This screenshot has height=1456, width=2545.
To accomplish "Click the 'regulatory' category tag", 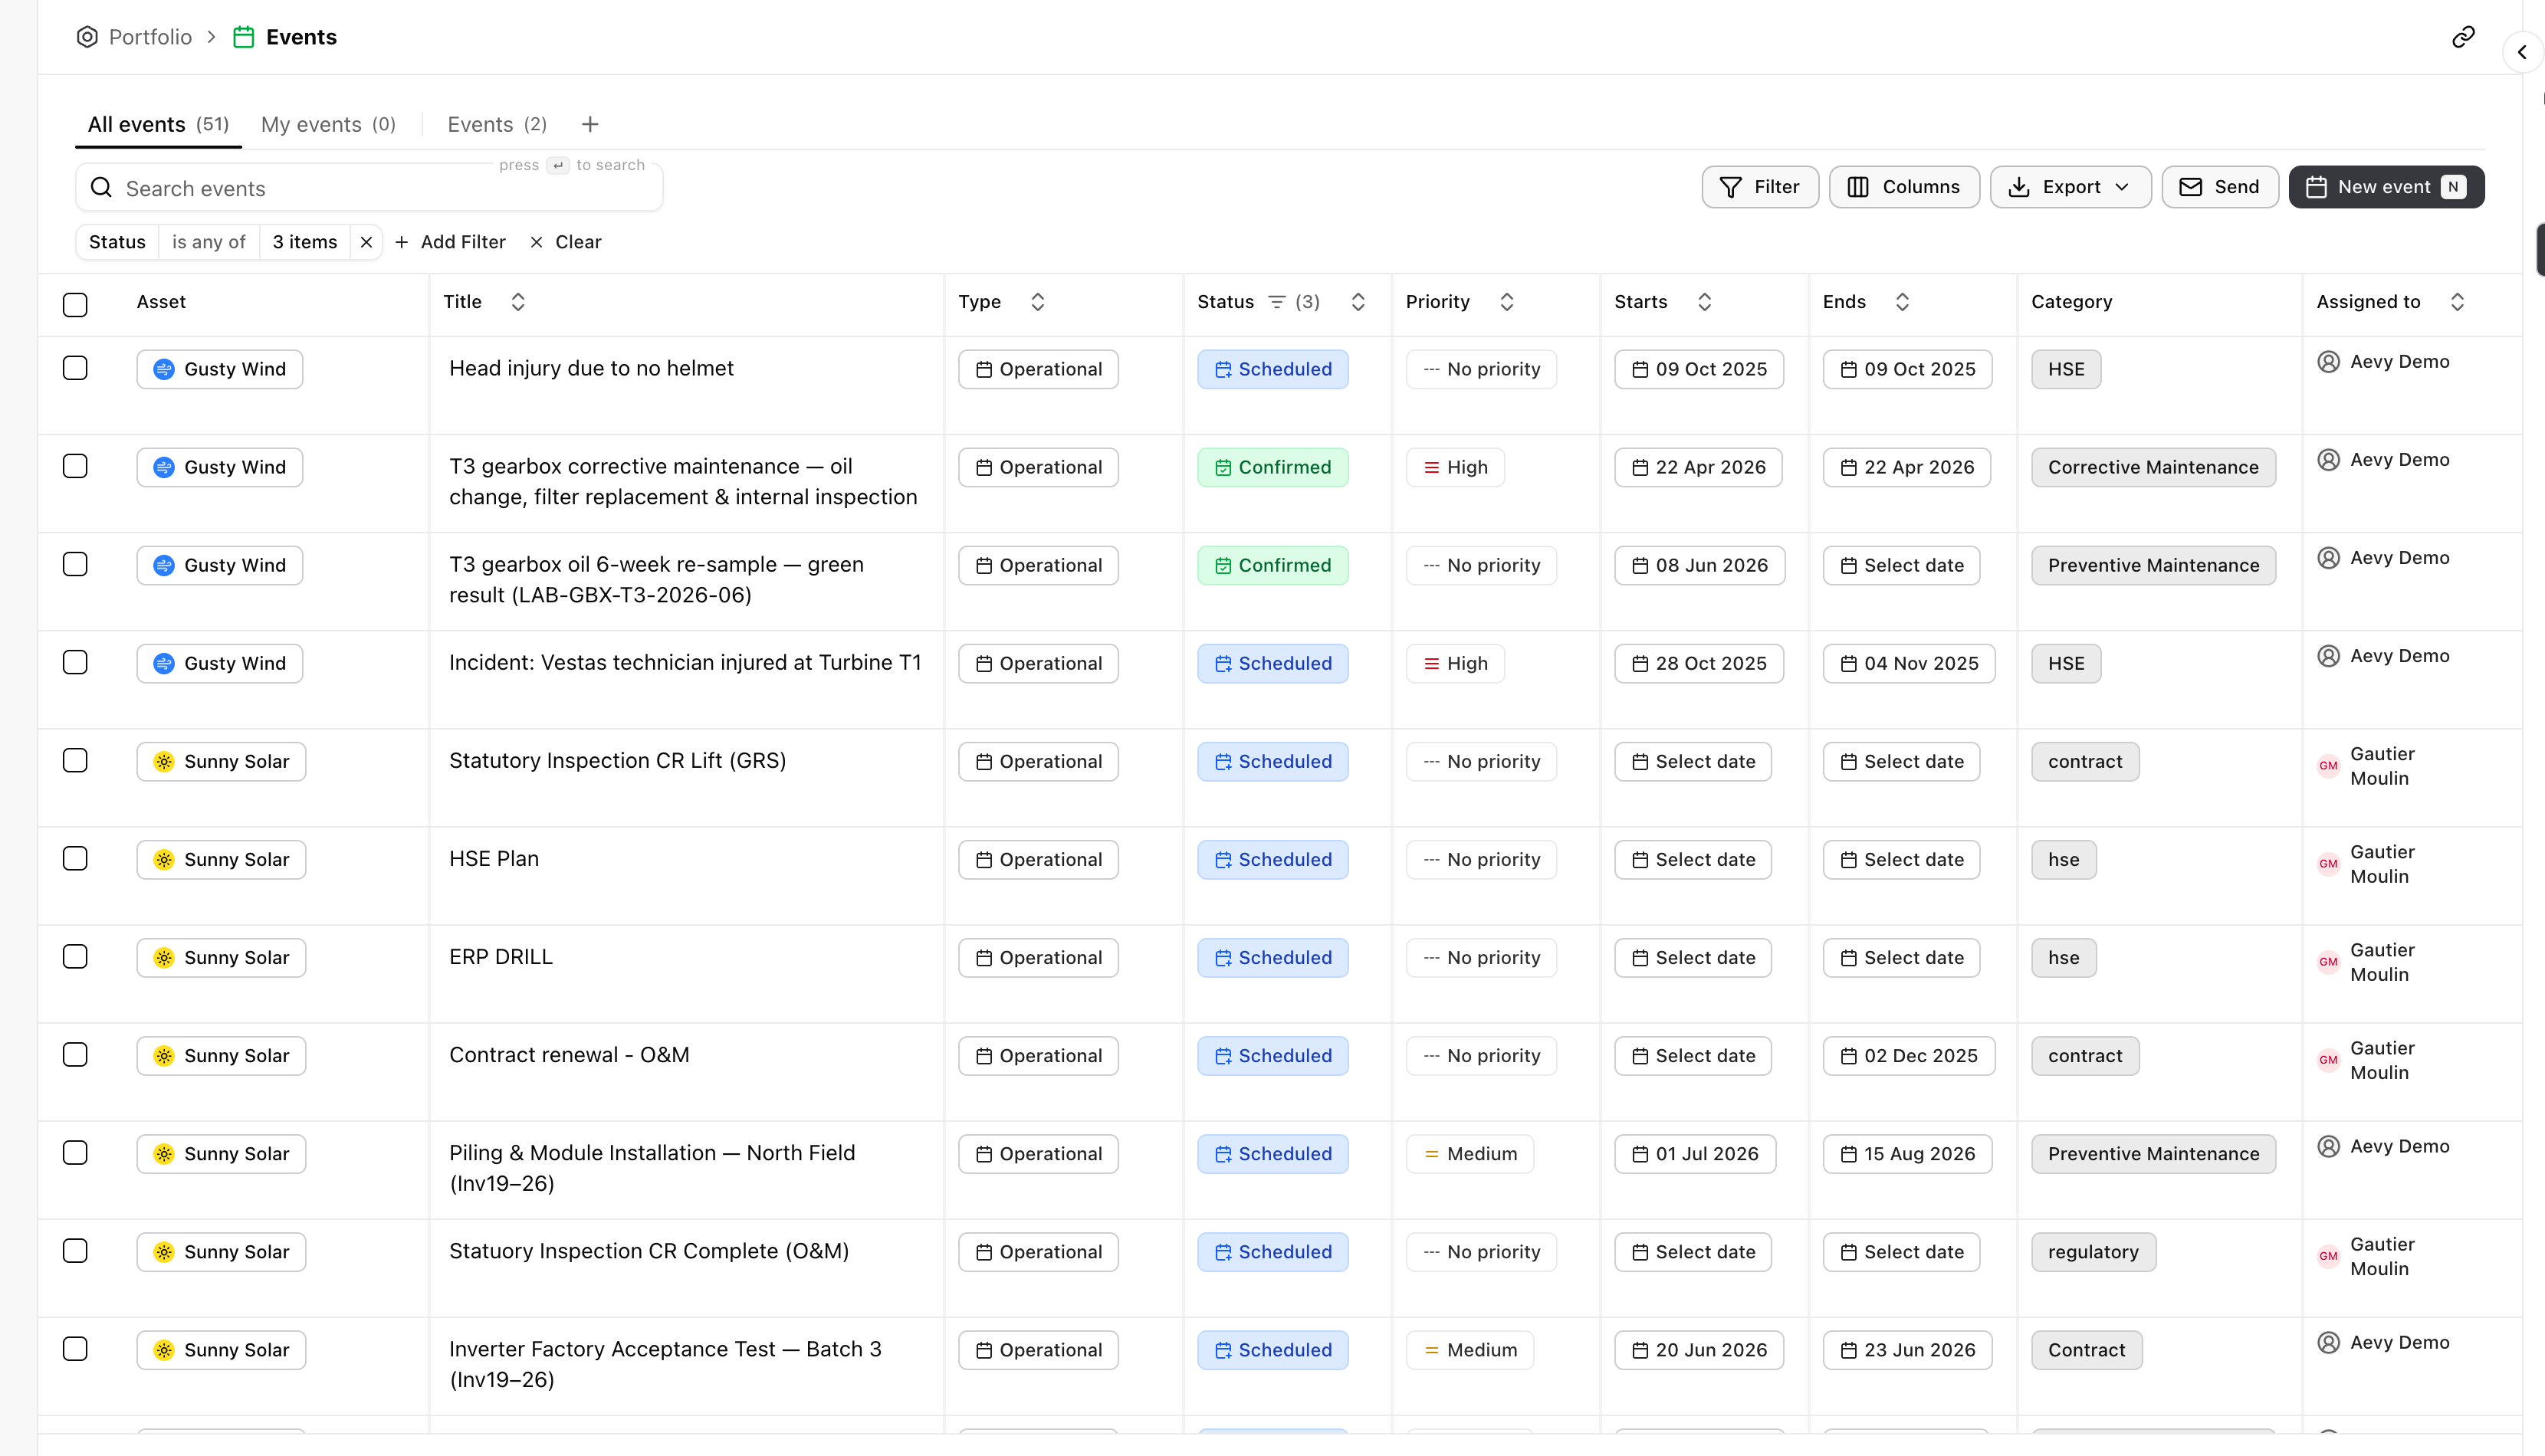I will pyautogui.click(x=2093, y=1252).
